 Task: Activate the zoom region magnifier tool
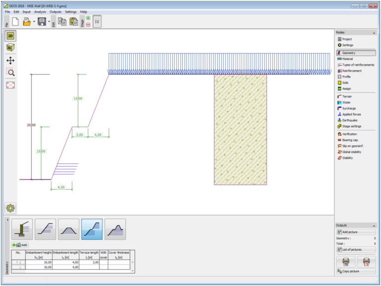tap(10, 72)
